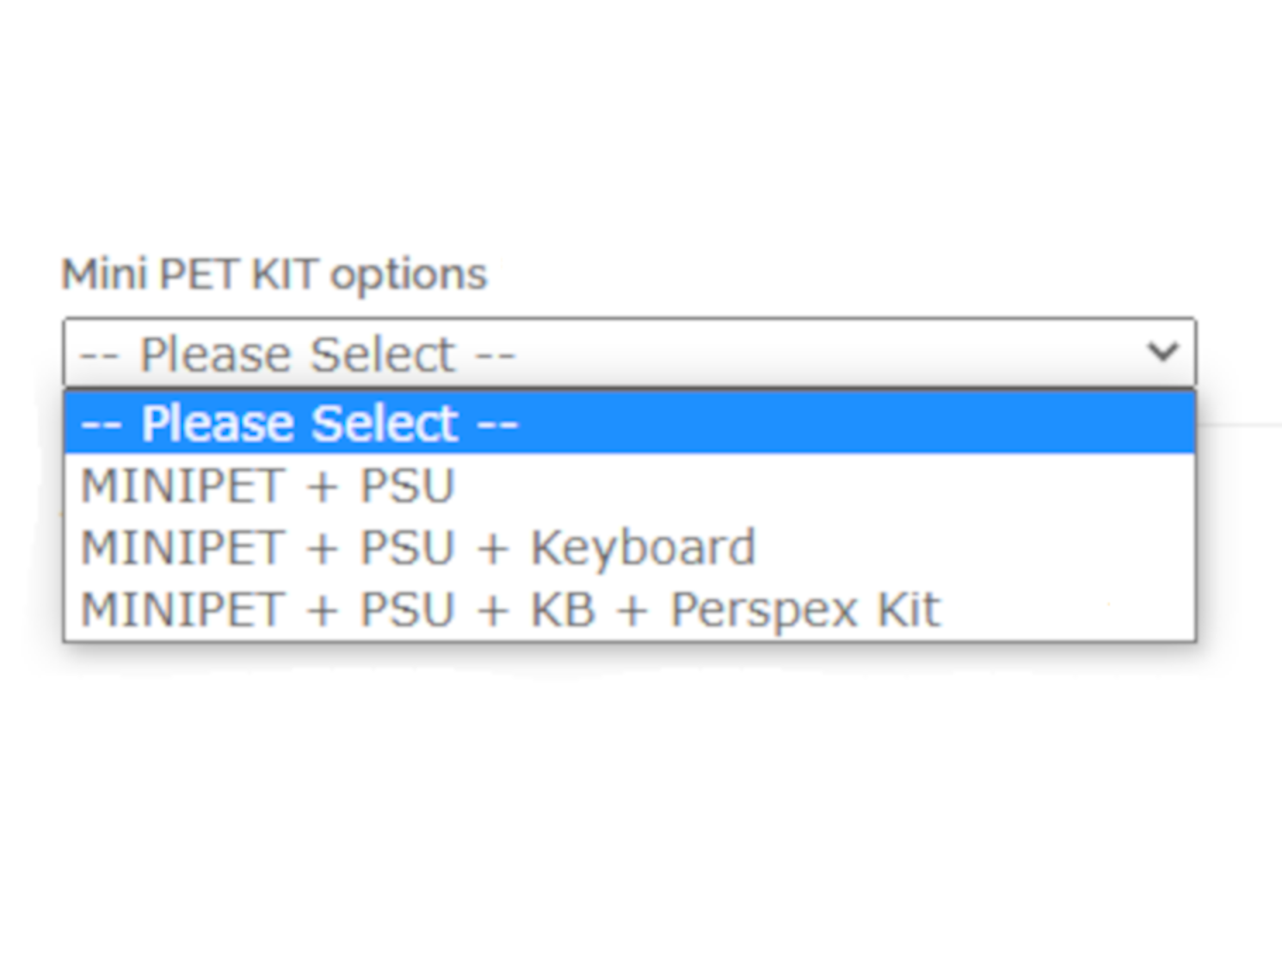Choose the kit option with Perspex Kit

(x=510, y=609)
